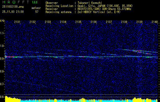This screenshot has height=102, width=160.
Task: Click frequency axis label 1.0
Action: tap(2, 46)
